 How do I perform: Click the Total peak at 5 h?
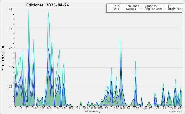[48, 12]
